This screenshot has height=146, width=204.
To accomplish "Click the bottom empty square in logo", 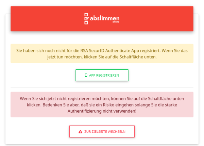I will tap(86, 23).
